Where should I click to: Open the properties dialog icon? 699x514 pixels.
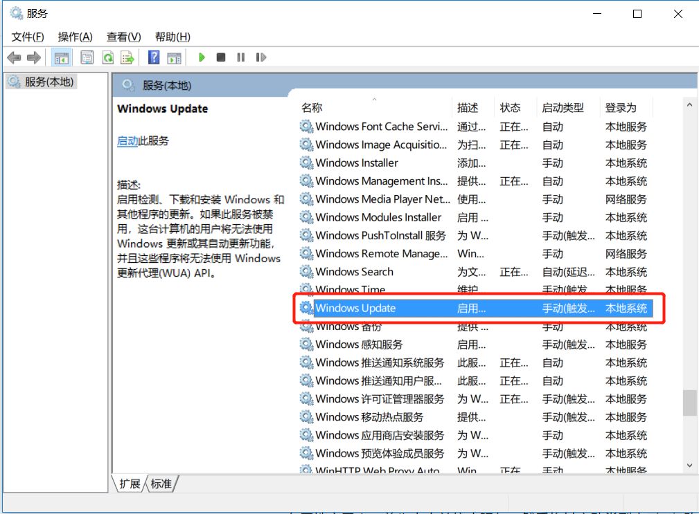[x=87, y=57]
